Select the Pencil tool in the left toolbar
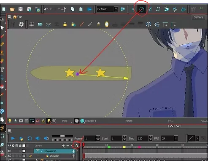The image size is (208, 161). pyautogui.click(x=2, y=44)
